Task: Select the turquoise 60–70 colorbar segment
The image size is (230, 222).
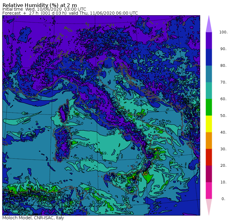Action: pos(209,91)
